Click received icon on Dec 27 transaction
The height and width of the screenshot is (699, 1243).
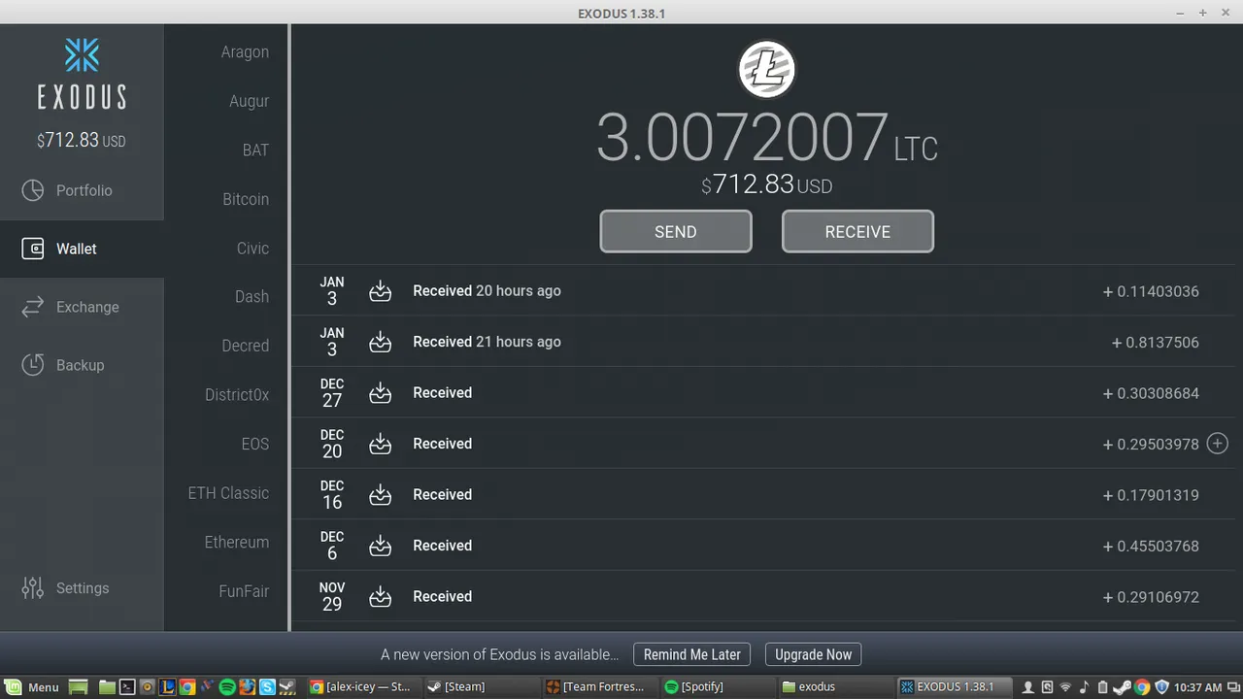tap(381, 393)
